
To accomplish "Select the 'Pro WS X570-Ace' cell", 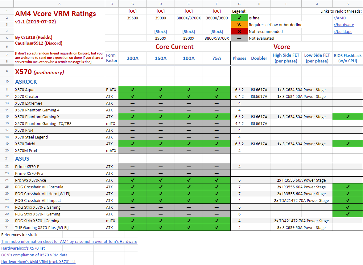I will [60, 180].
